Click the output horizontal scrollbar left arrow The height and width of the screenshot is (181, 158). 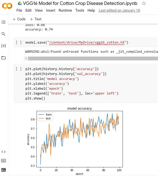click(x=26, y=58)
